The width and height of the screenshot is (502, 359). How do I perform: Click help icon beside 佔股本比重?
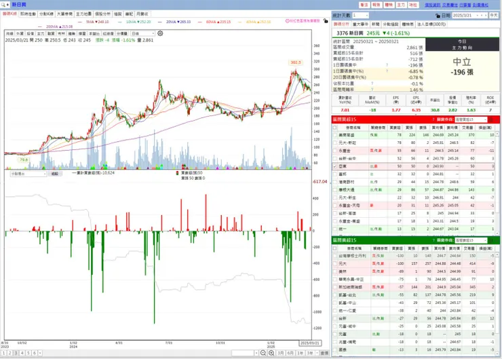(x=372, y=83)
